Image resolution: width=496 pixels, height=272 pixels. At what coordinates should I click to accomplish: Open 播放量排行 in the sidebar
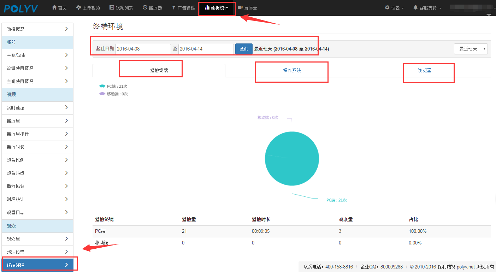[x=37, y=134]
